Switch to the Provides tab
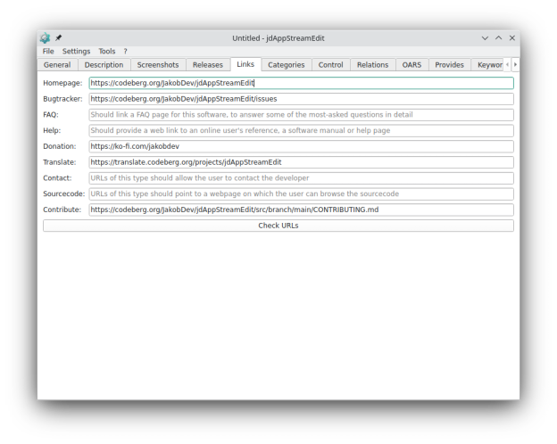Screen dimensions: 557x444 [449, 65]
